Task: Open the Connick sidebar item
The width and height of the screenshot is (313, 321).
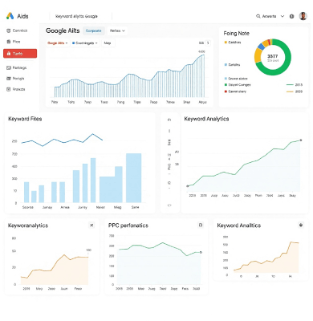Action: tap(17, 30)
